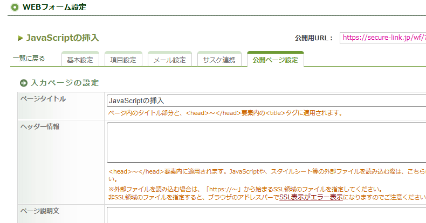426x223 pixels.
Task: Click the triangle icon next to JavaScriptの挿入 heading
Action: (20, 38)
